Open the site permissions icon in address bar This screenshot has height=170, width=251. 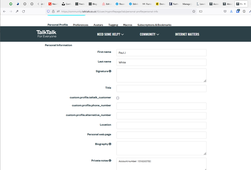tap(58, 12)
